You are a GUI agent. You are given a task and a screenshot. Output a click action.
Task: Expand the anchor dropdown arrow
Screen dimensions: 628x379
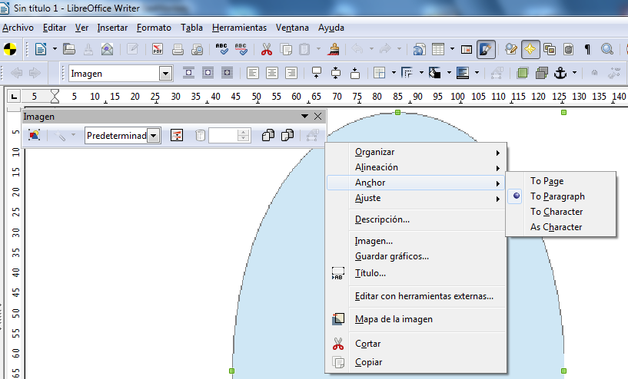(574, 73)
